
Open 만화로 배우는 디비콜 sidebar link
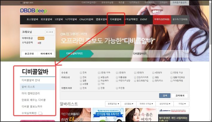[34, 100]
